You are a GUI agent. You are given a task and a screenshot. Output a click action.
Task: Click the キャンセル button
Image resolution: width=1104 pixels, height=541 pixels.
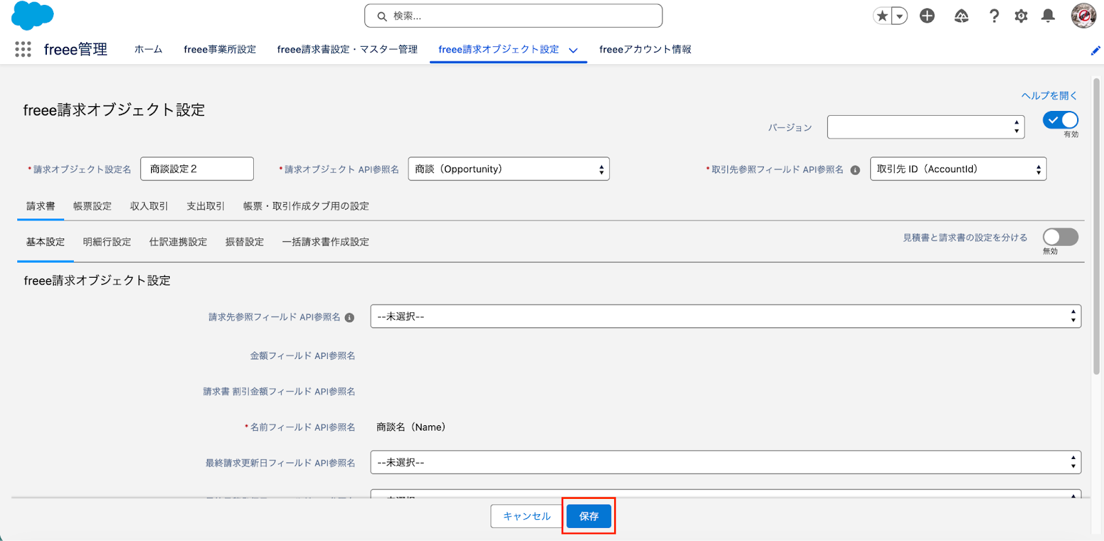pos(526,516)
